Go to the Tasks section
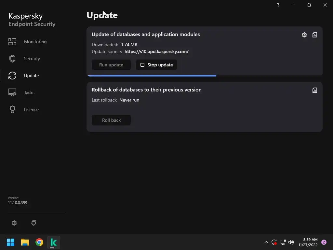Screen dimensions: 333x250 (x=29, y=92)
